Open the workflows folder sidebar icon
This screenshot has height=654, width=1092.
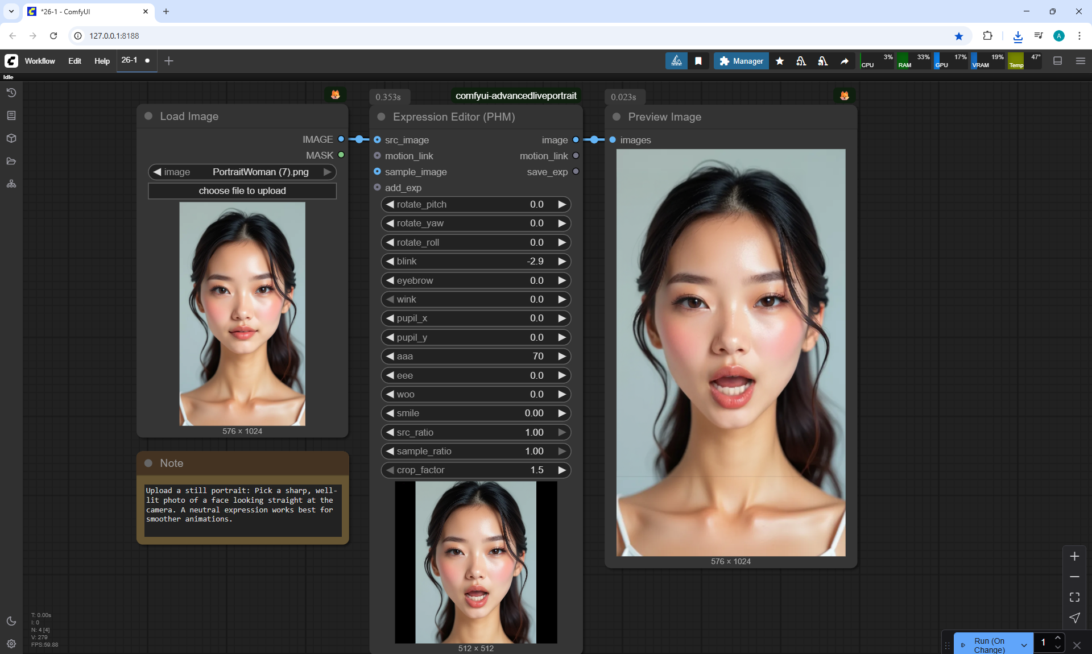pos(11,161)
